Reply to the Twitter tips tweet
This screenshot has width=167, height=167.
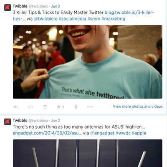tap(15, 107)
